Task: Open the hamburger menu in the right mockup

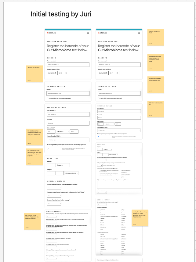Action: pyautogui.click(x=139, y=33)
